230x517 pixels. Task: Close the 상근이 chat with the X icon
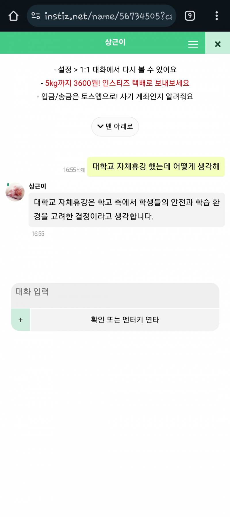[218, 44]
